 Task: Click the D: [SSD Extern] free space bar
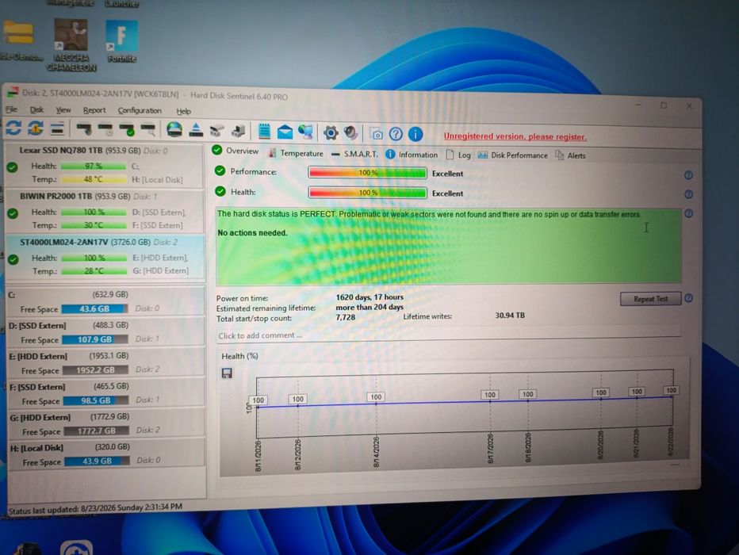(x=95, y=339)
